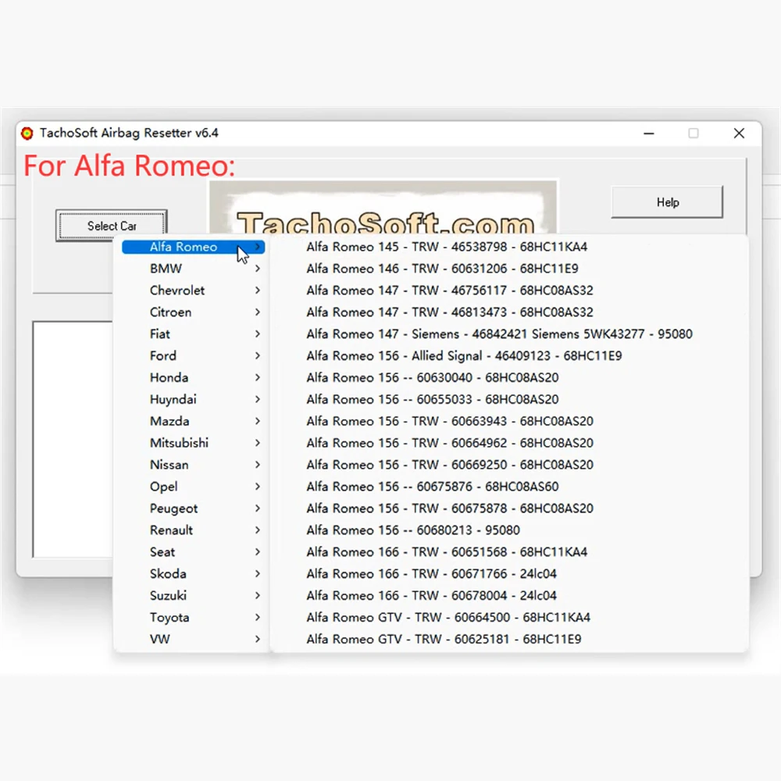
Task: Select Alfa Romeo in the brand menu
Action: click(x=193, y=247)
